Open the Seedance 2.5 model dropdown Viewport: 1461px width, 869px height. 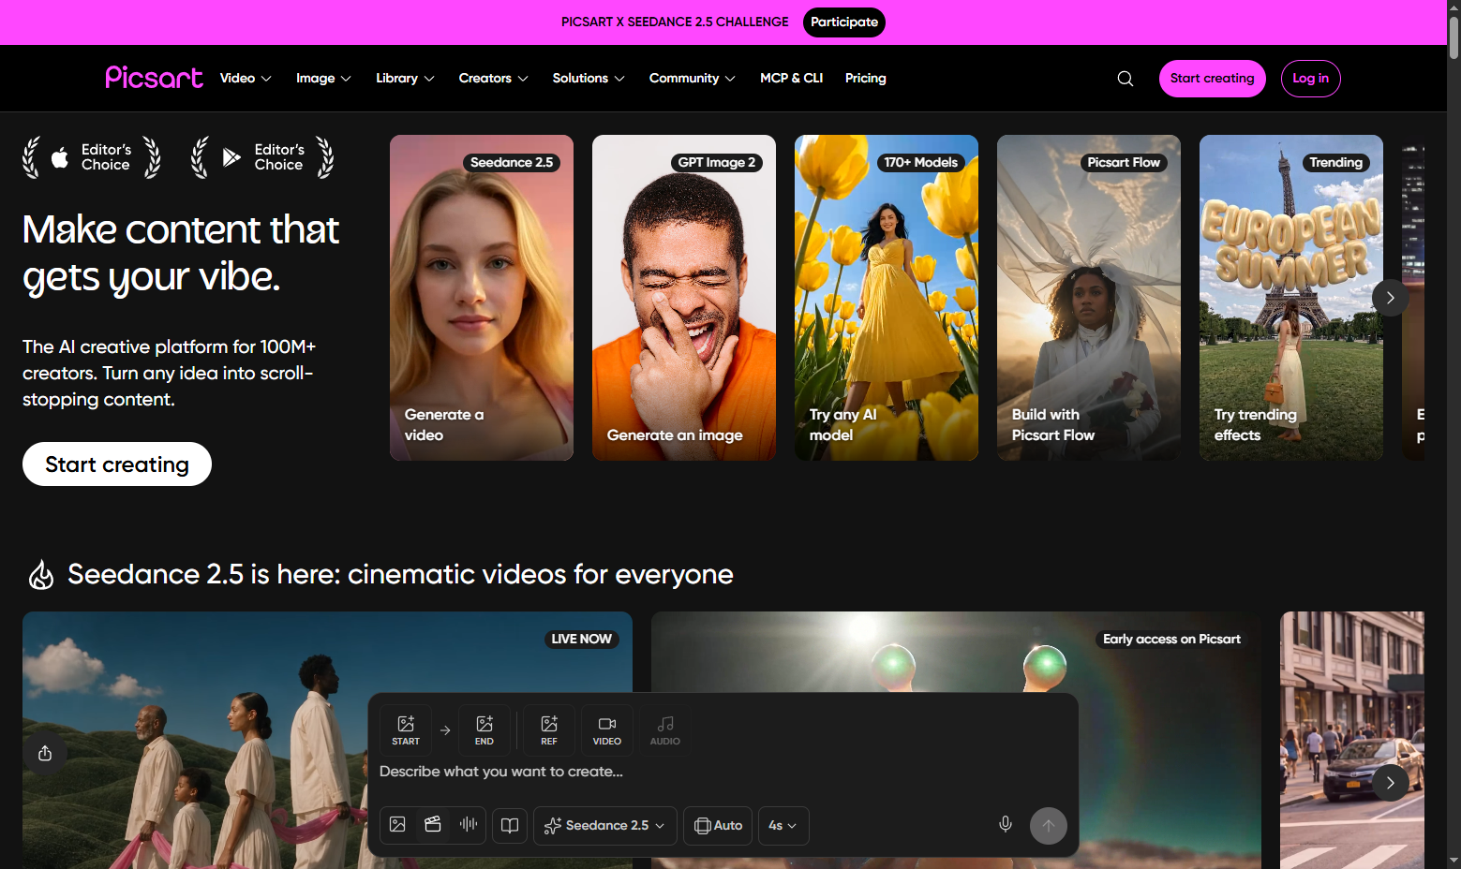click(x=605, y=826)
